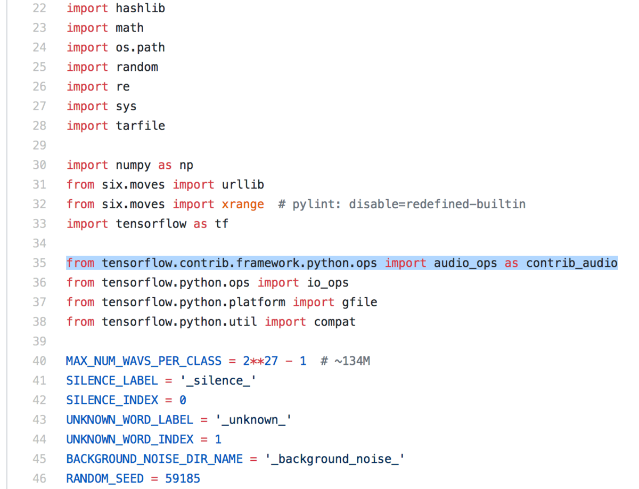
Task: Click the xrange token on line 32
Action: (x=242, y=203)
